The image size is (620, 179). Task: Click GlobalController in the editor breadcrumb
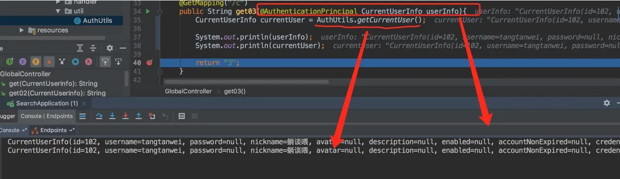[188, 91]
